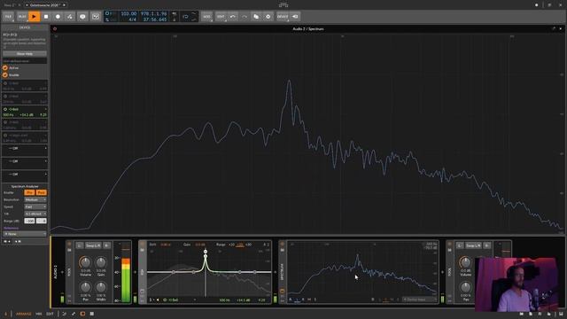Click the duplicate/copy icon in toolbar
567x319 pixels.
click(256, 16)
